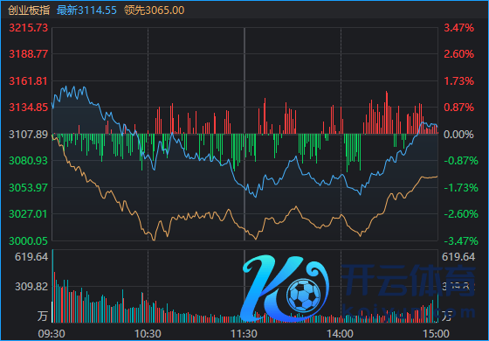
Task: Click the 3027.01 price axis label
Action: (x=28, y=214)
